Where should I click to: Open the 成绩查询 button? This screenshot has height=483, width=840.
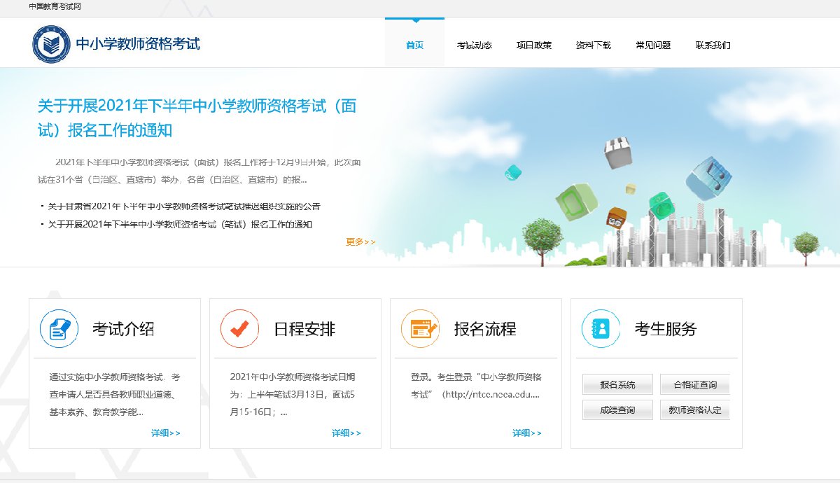click(x=617, y=410)
